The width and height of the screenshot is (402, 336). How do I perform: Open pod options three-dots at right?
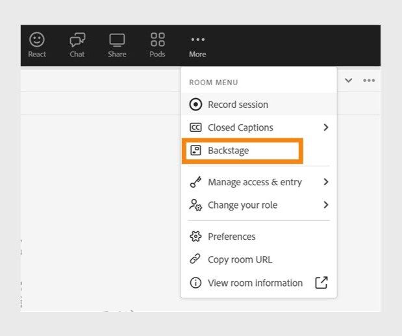tap(369, 81)
